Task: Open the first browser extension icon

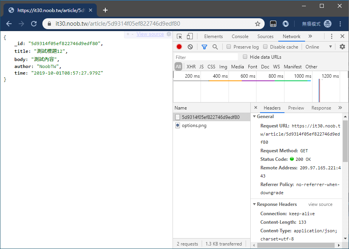Action: tap(273, 24)
